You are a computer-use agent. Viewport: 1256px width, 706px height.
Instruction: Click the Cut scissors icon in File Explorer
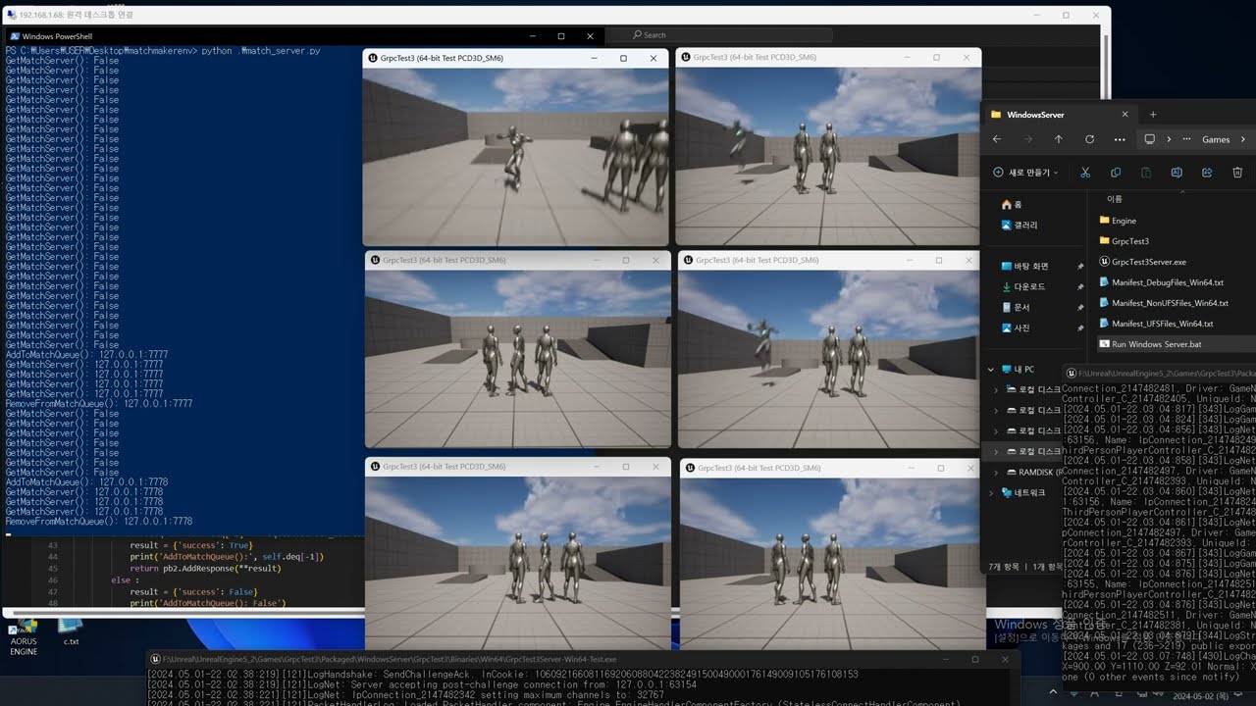(1085, 173)
